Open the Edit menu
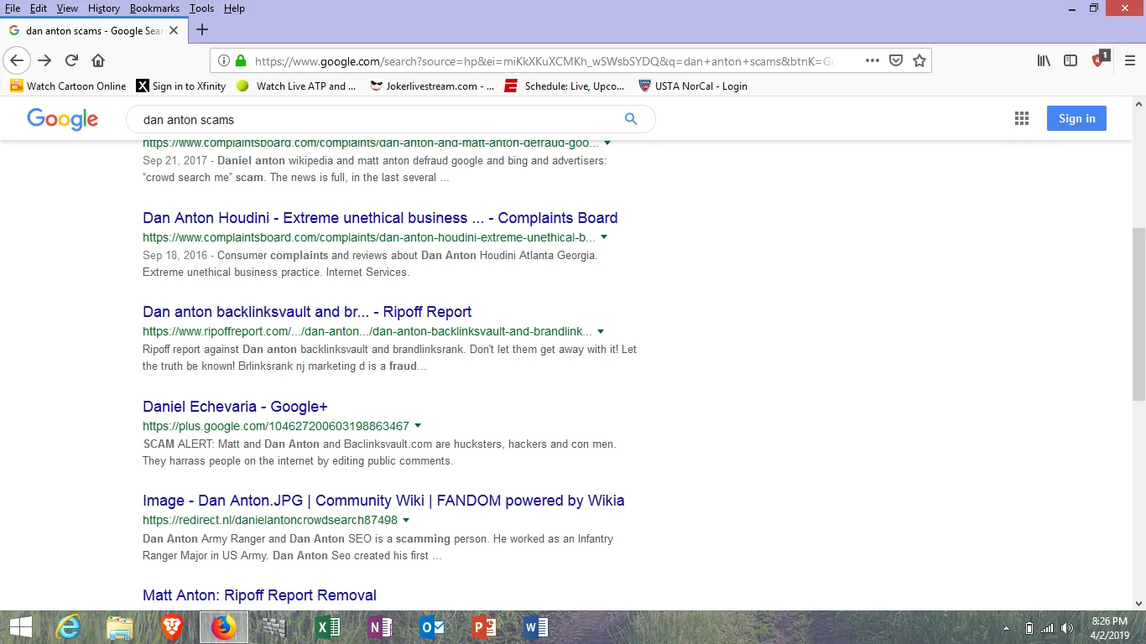The height and width of the screenshot is (644, 1146). pyautogui.click(x=39, y=8)
